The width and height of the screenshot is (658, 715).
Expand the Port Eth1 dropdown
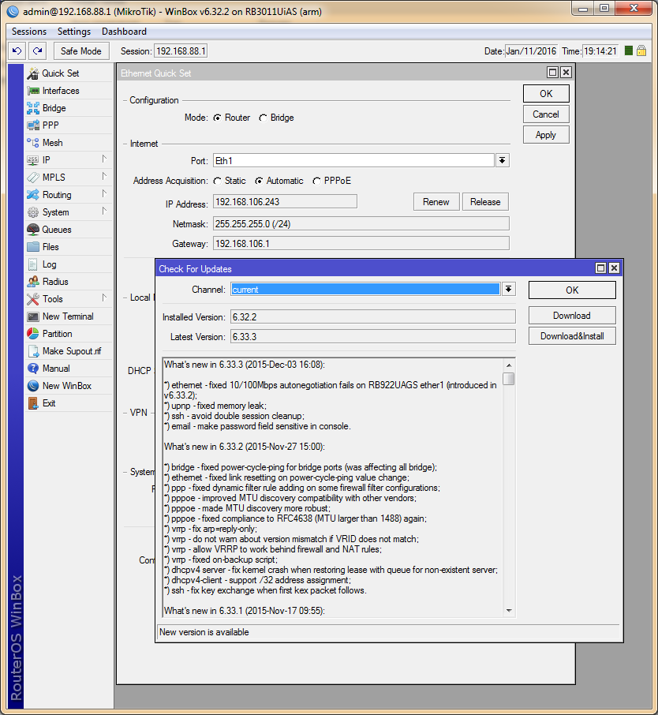pos(502,160)
